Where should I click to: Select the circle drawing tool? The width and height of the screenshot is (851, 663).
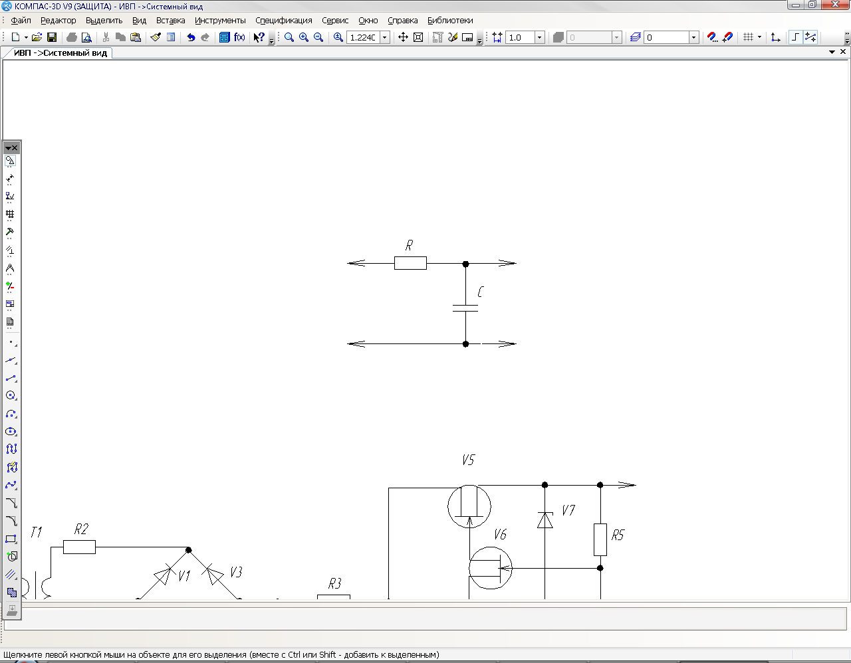[x=11, y=396]
